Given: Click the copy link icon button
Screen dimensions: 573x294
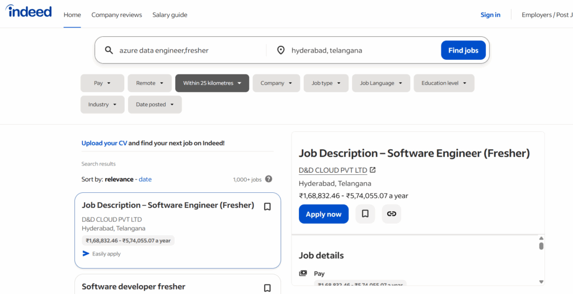Looking at the screenshot, I should tap(392, 214).
